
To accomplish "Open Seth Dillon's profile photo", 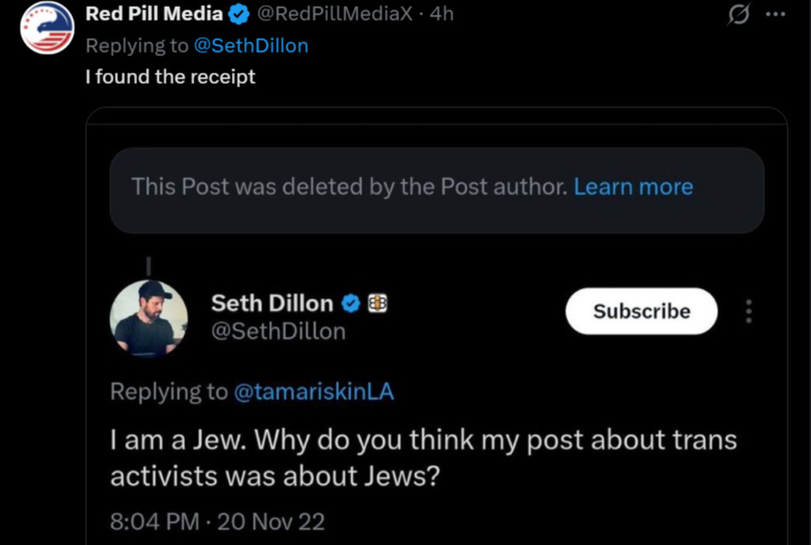I will pyautogui.click(x=148, y=319).
